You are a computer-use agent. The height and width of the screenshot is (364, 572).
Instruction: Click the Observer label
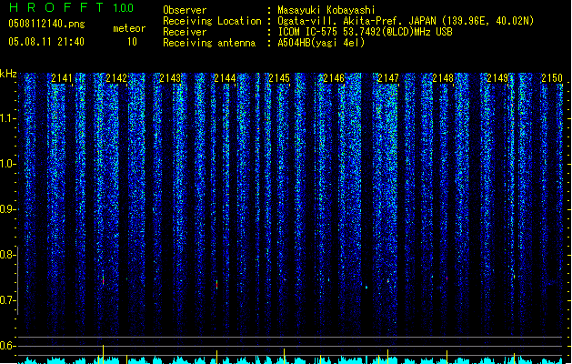[185, 10]
